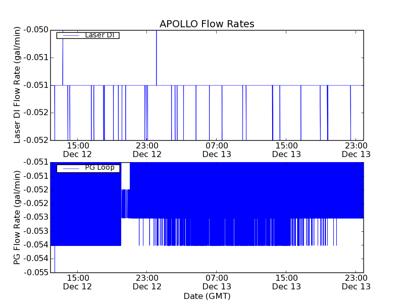Viewport: 404px width, 303px height.
Task: Click top plot tick '07:00 Dec 13'
Action: click(217, 150)
